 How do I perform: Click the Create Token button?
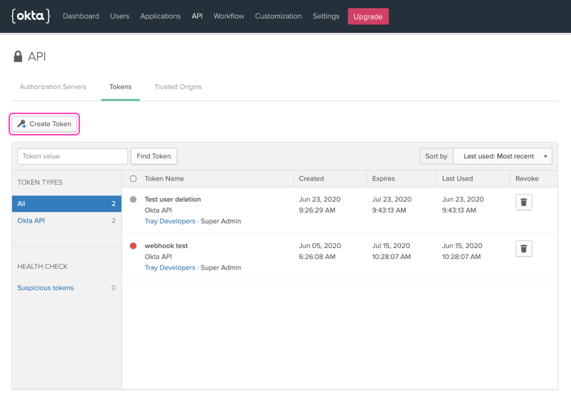coord(44,124)
